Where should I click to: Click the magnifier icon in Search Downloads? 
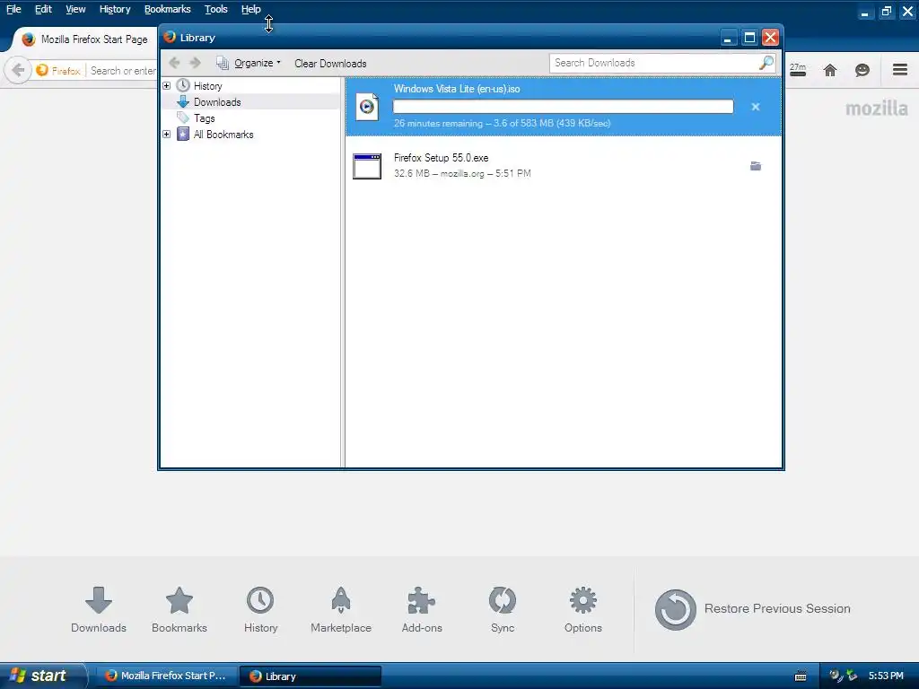(766, 63)
